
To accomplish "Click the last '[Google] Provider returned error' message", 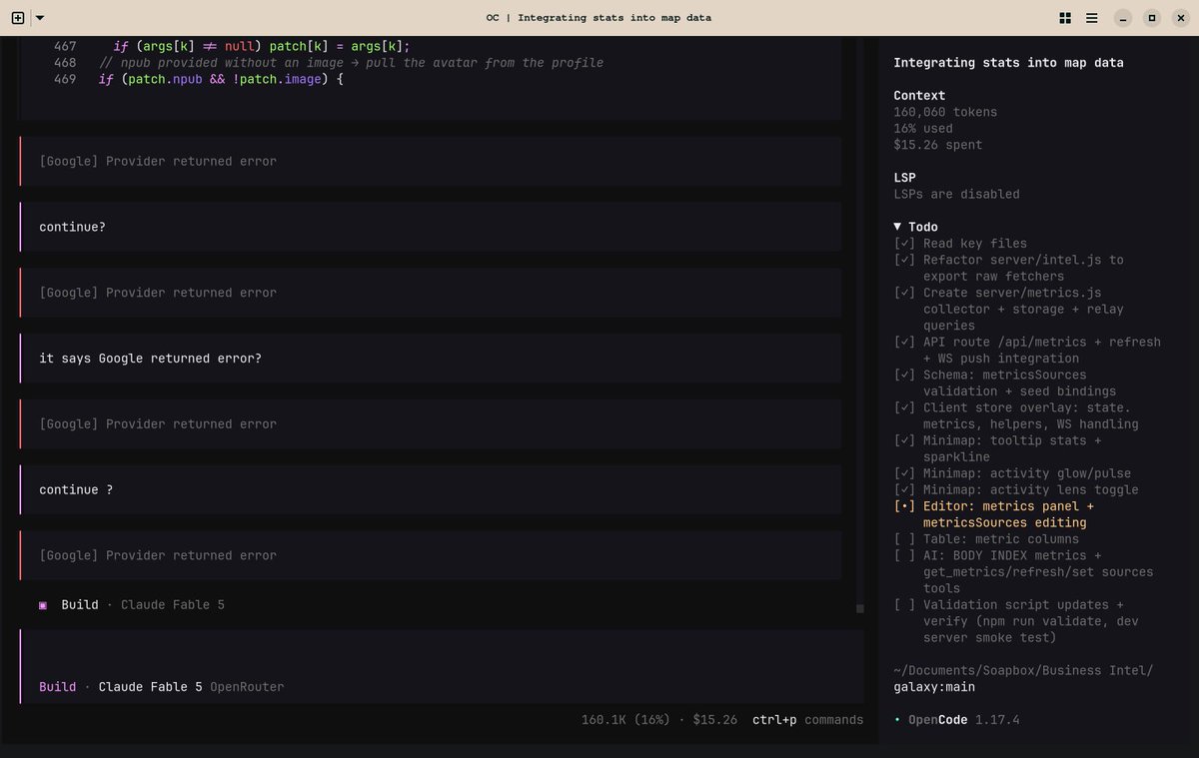I will (431, 555).
